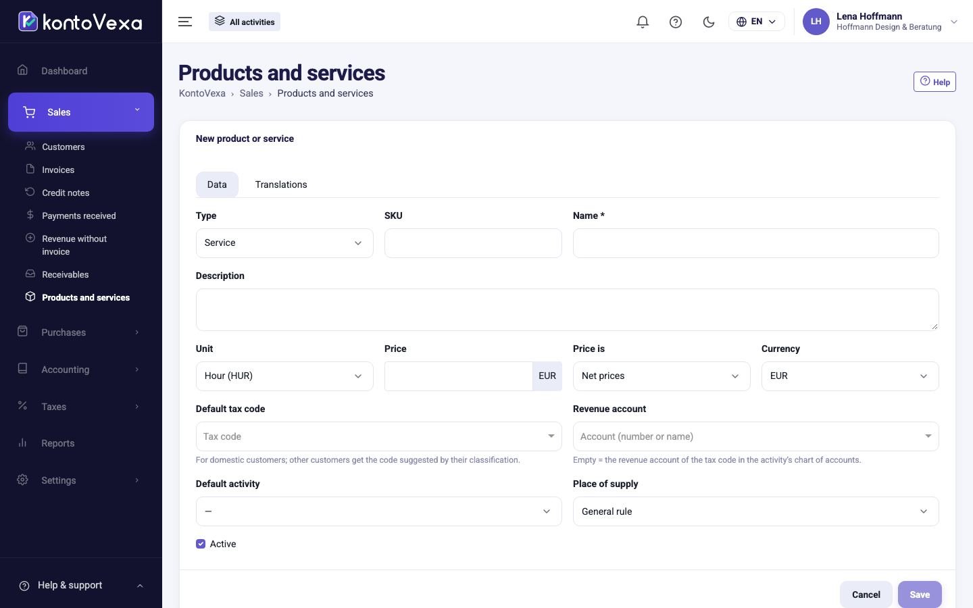973x608 pixels.
Task: Follow the Sales breadcrumb link
Action: point(251,93)
